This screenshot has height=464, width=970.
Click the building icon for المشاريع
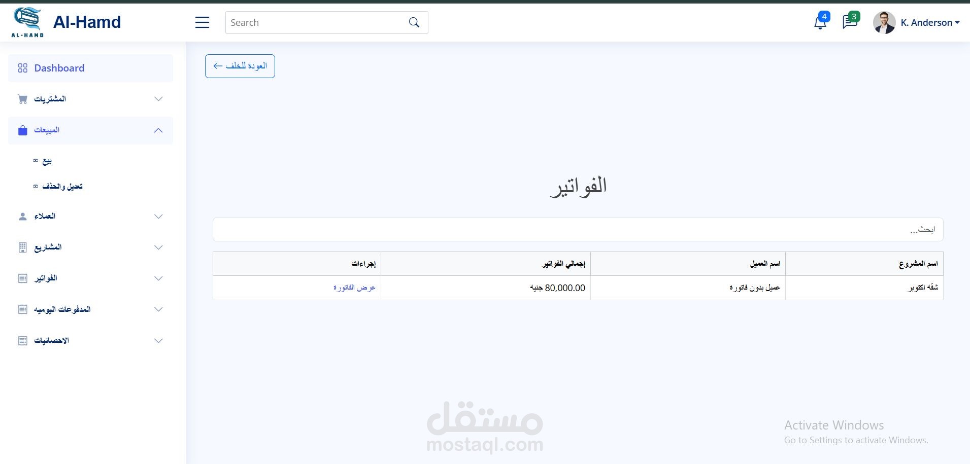point(22,247)
